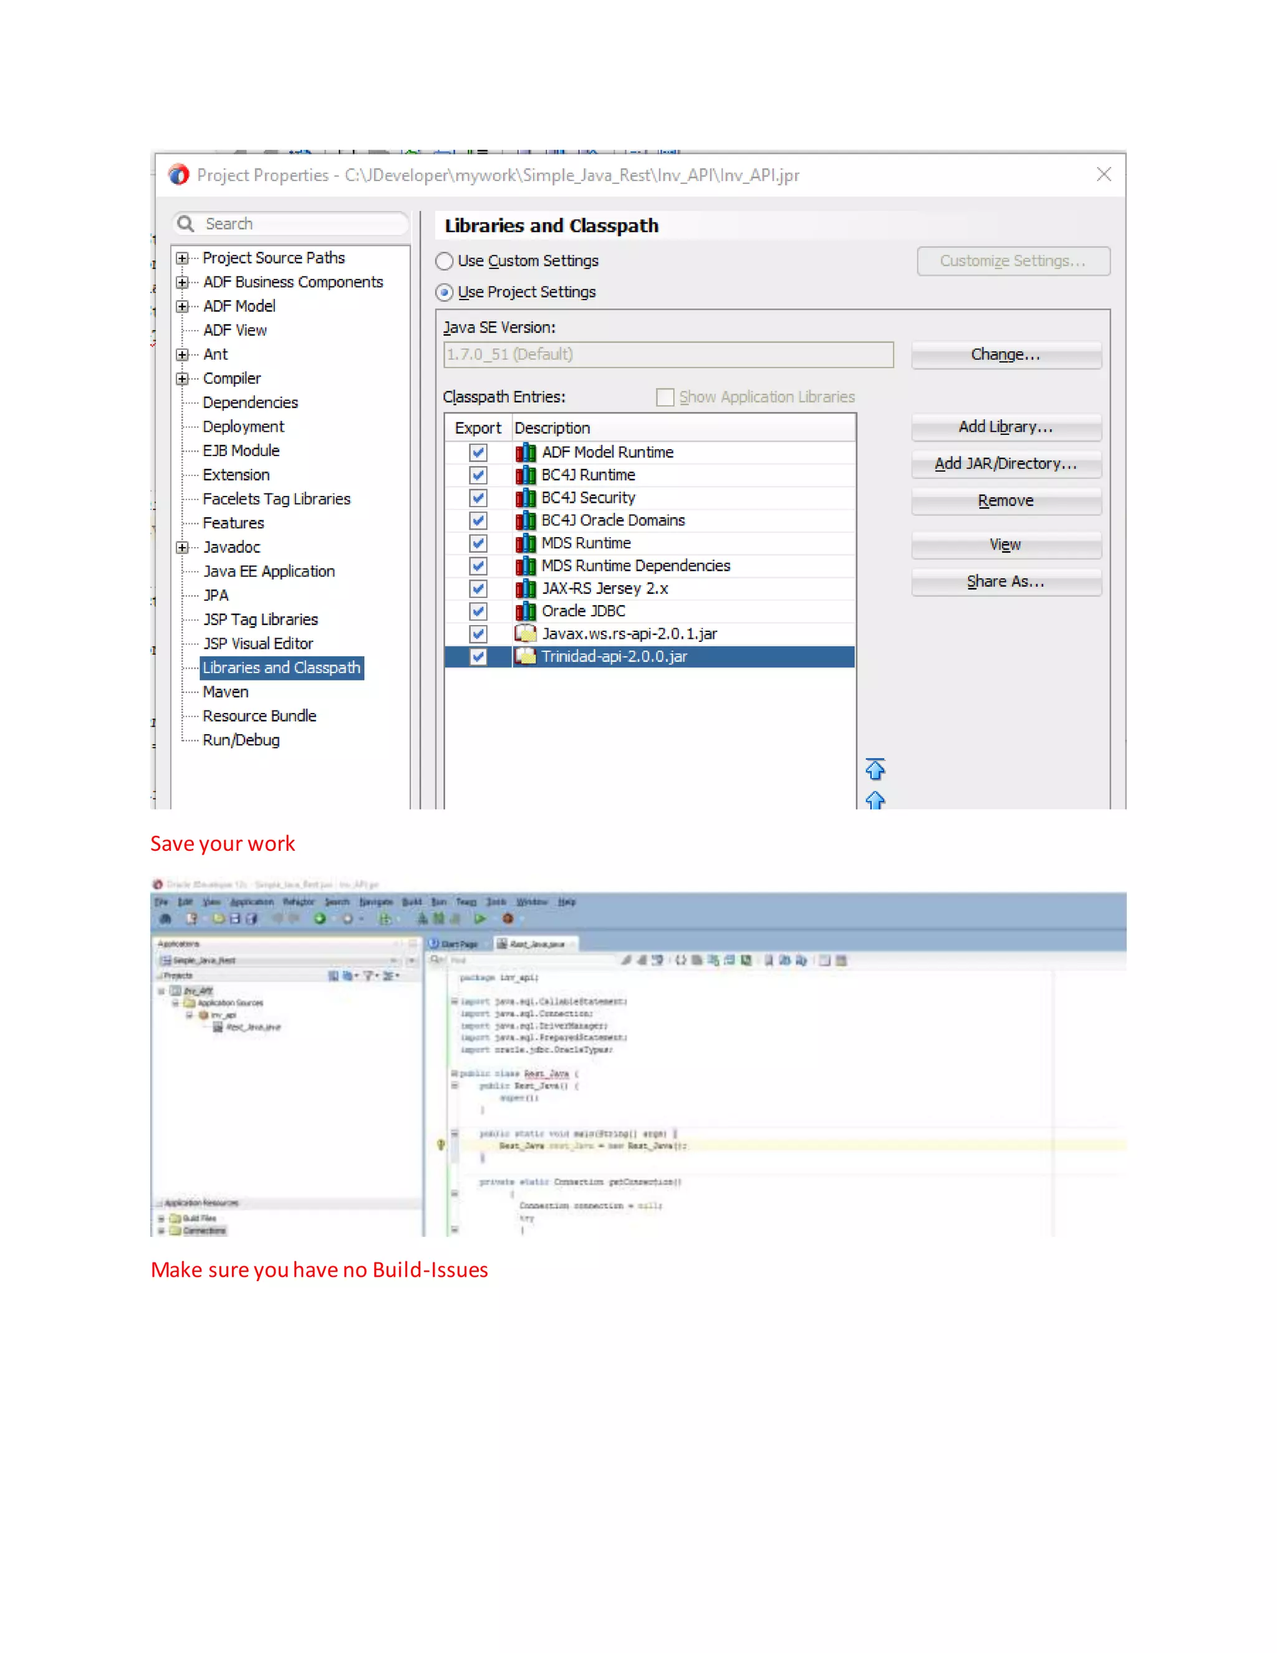This screenshot has height=1653, width=1277.
Task: Uncheck Export for MDS Runtime Dependencies
Action: click(478, 566)
